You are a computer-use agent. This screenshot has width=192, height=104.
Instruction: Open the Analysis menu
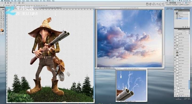[37, 1]
